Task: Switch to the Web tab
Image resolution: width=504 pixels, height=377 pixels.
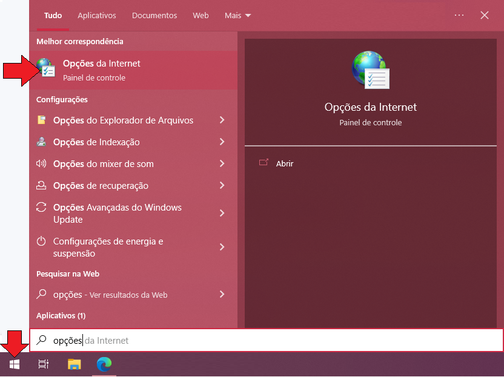Action: 201,15
